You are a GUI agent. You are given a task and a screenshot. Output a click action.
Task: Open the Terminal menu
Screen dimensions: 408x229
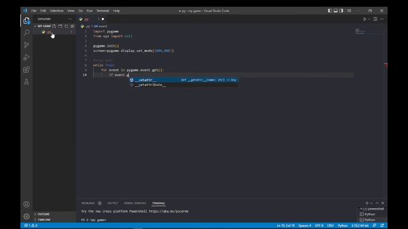[x=103, y=11]
